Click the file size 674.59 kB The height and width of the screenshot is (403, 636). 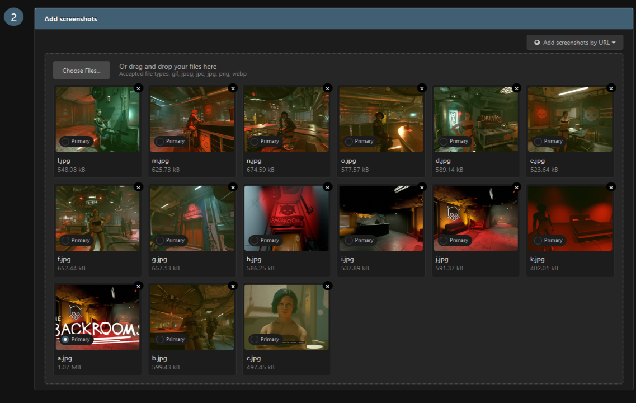tap(261, 170)
